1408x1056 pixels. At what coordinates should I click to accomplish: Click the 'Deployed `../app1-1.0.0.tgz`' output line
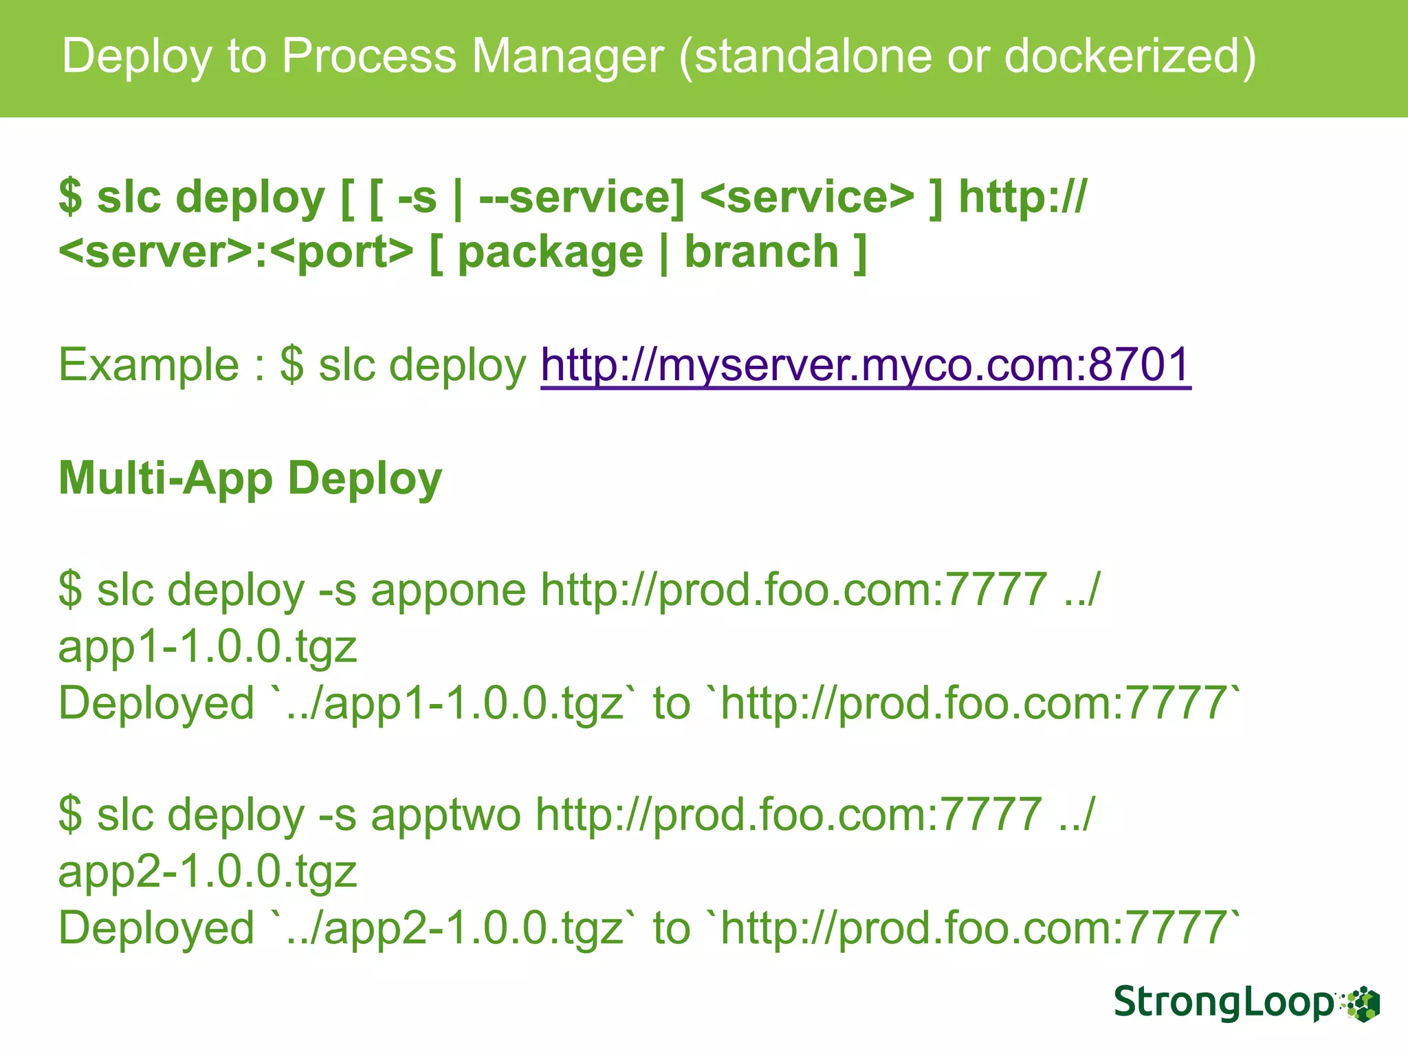click(x=650, y=703)
